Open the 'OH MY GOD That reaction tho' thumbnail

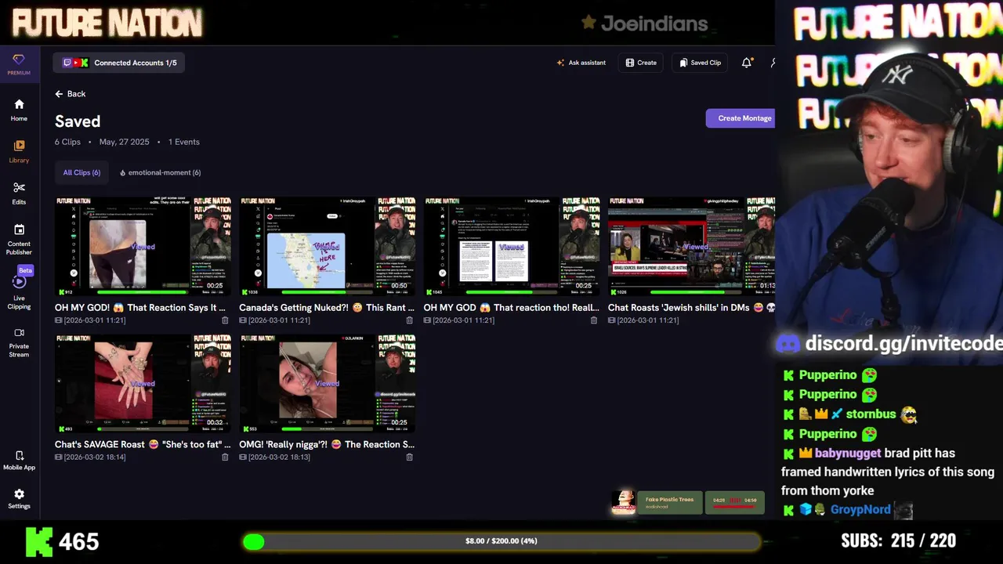click(x=512, y=246)
